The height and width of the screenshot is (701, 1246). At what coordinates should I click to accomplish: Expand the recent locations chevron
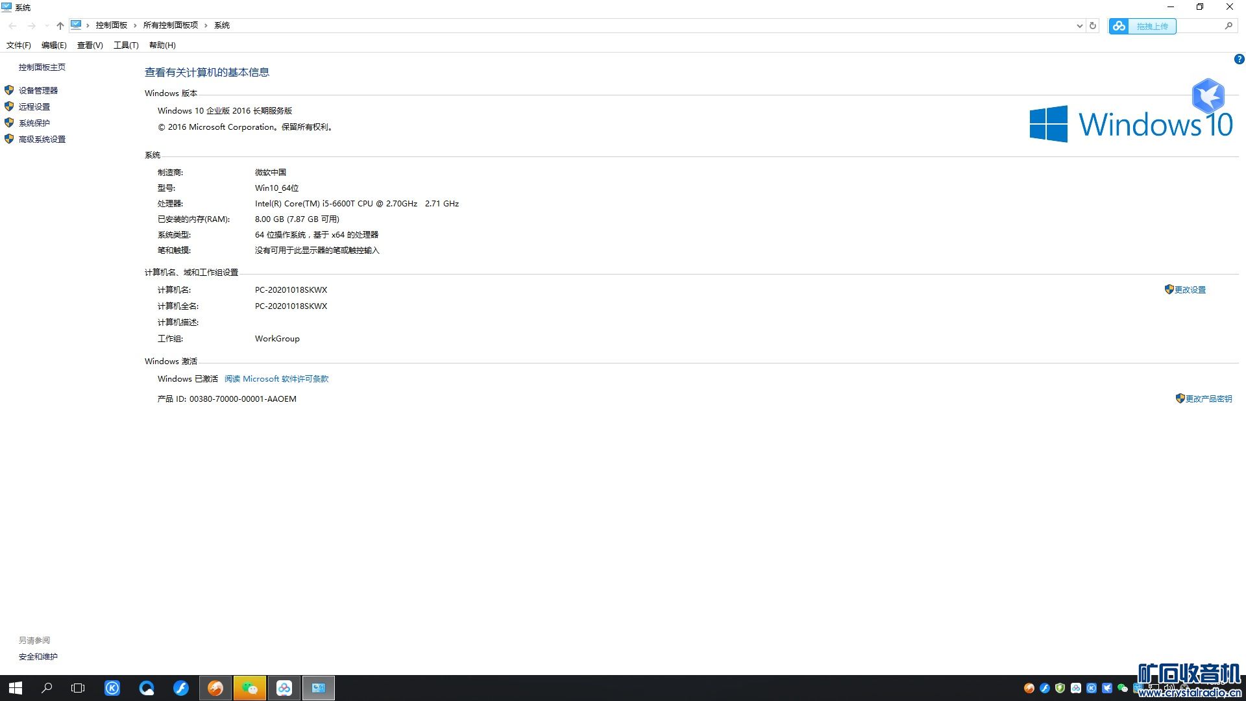[x=47, y=26]
